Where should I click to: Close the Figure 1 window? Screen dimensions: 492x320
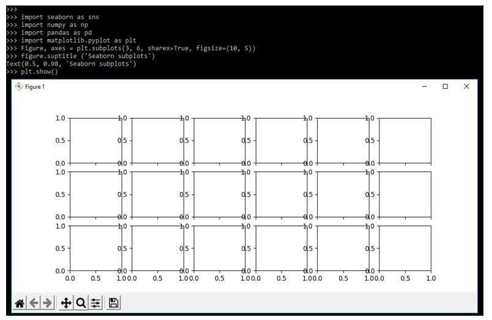pos(466,87)
